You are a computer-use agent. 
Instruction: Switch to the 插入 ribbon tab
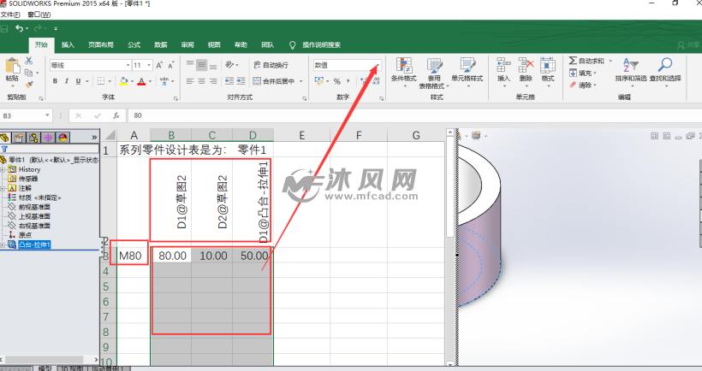tap(68, 44)
